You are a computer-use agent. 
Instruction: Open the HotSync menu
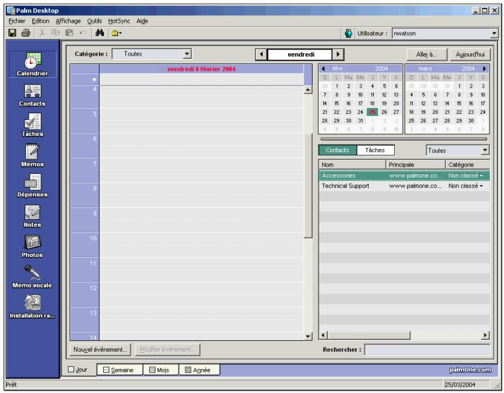point(119,21)
